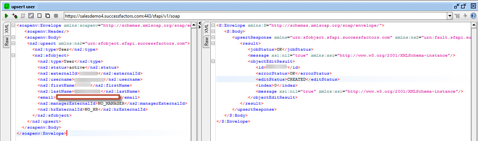Click the closing upsertResponse tag line
478x141 pixels.
[254, 109]
